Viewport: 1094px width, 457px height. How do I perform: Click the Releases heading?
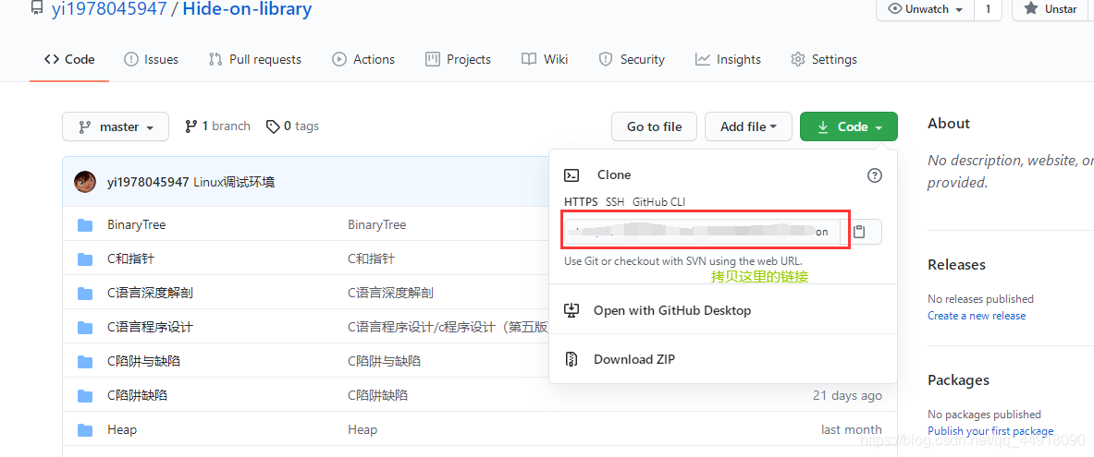point(956,265)
